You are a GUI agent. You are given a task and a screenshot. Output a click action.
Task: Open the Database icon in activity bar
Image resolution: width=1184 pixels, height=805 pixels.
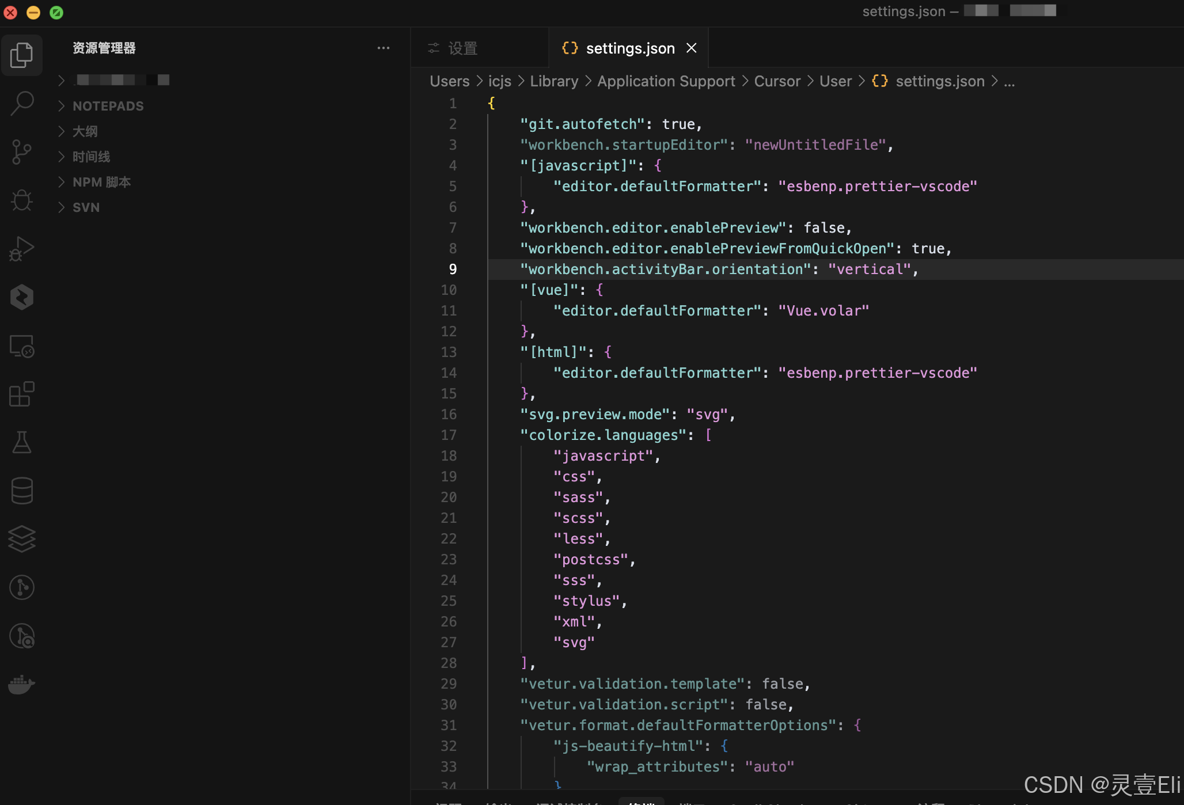coord(22,491)
